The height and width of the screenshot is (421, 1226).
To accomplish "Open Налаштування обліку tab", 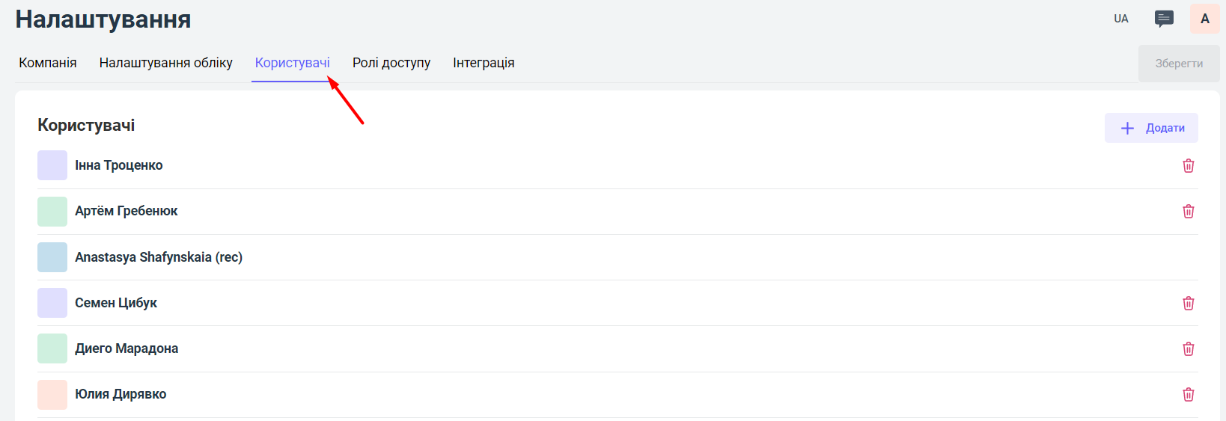I will (165, 63).
